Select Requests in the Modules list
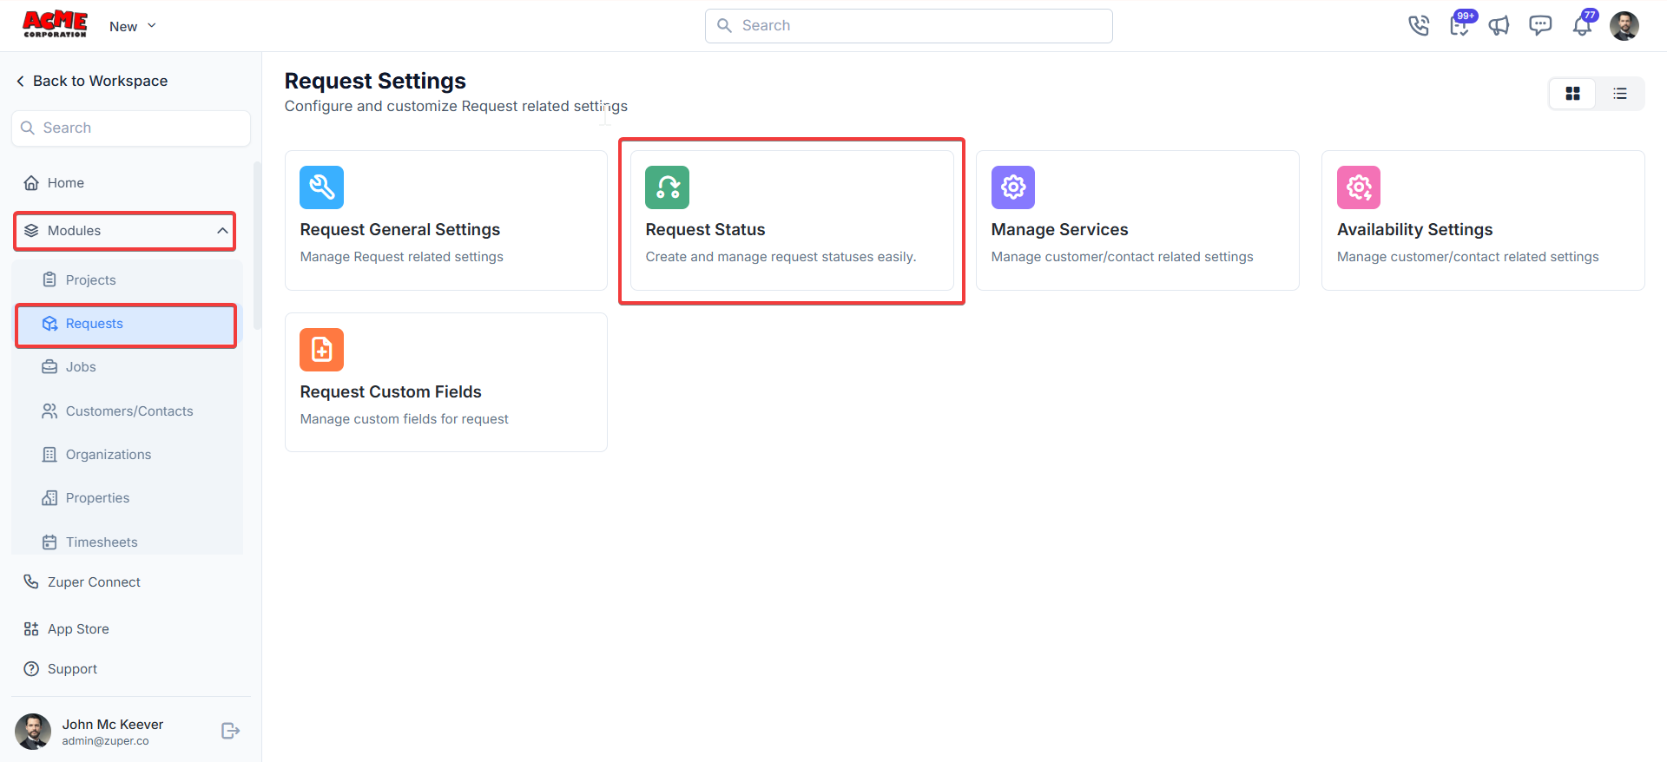 click(126, 325)
